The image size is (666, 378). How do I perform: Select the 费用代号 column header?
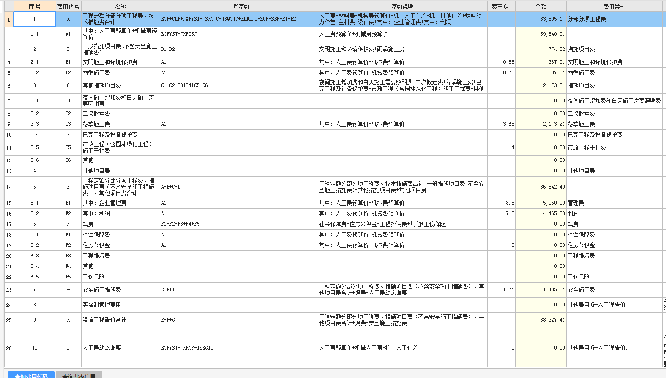pyautogui.click(x=68, y=6)
